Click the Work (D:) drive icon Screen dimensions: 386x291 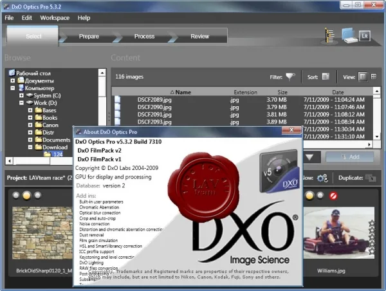30,102
